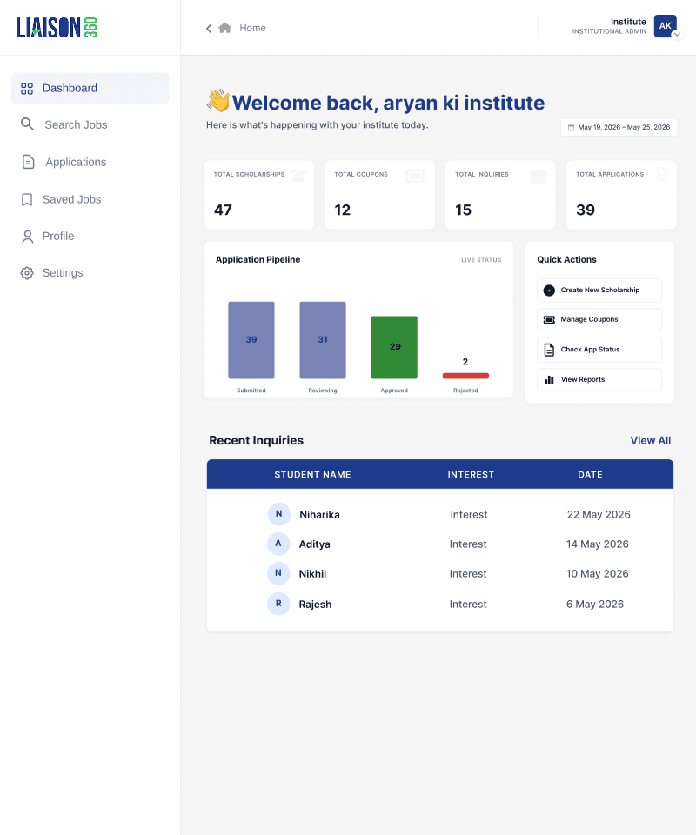This screenshot has width=696, height=835.
Task: Click Rajesh's R avatar
Action: 278,604
